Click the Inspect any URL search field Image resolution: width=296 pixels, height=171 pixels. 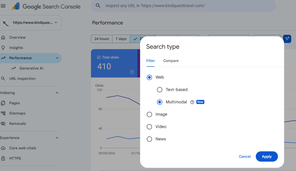184,6
